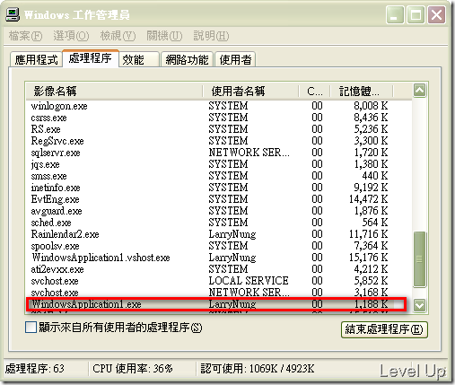Open the 檔案(F) menu
The image size is (455, 385).
click(25, 36)
